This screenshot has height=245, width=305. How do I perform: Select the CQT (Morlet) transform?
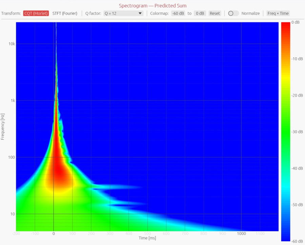(x=36, y=14)
